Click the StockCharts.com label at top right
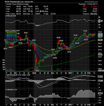104x106 pixels. 91,2
